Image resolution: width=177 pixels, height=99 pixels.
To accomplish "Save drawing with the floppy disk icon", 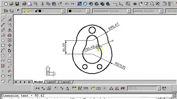I will (17, 4).
